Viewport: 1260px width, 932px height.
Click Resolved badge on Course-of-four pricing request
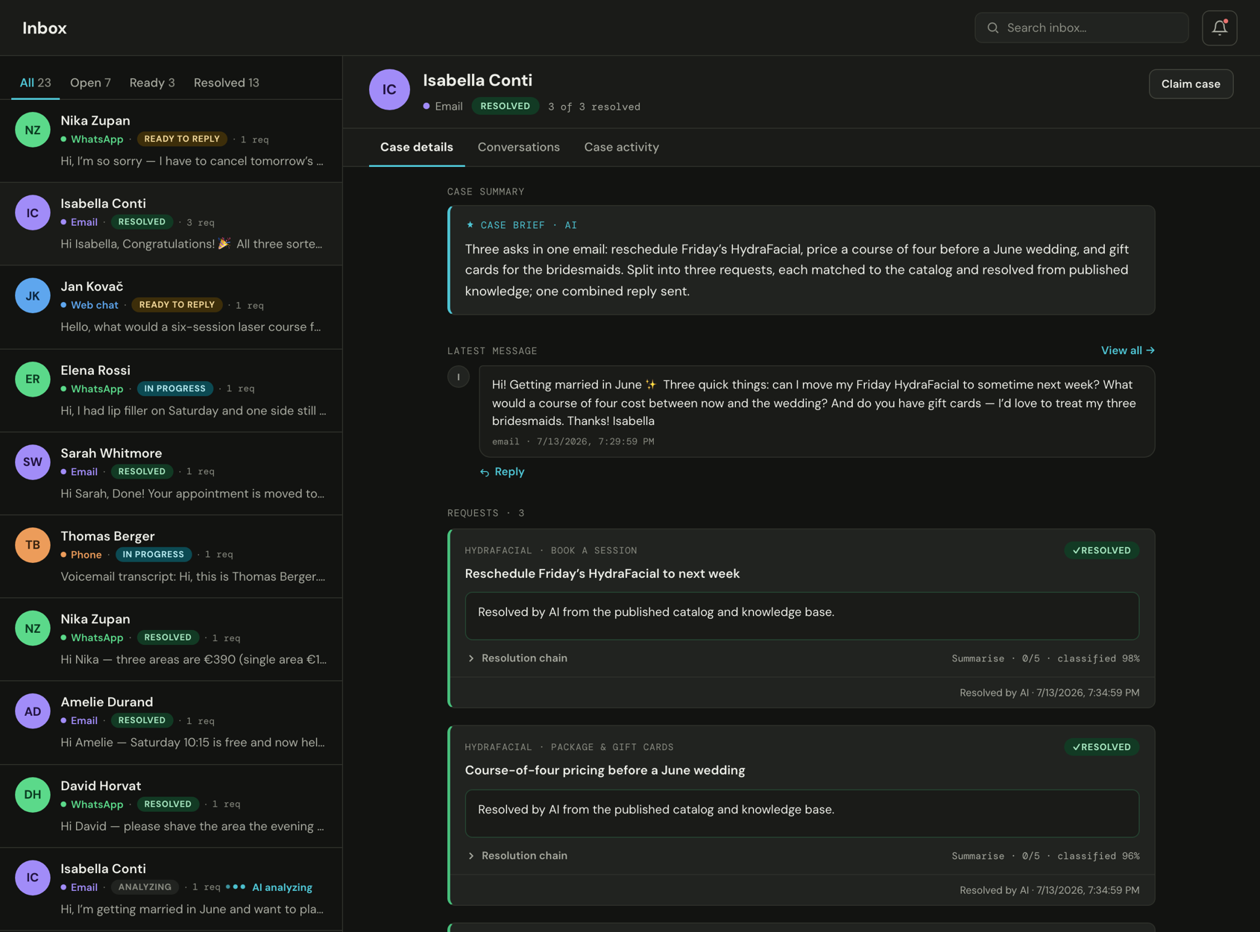click(x=1101, y=747)
